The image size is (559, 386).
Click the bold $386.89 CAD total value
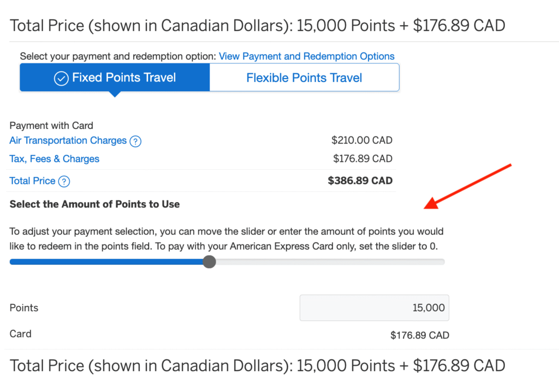click(360, 181)
